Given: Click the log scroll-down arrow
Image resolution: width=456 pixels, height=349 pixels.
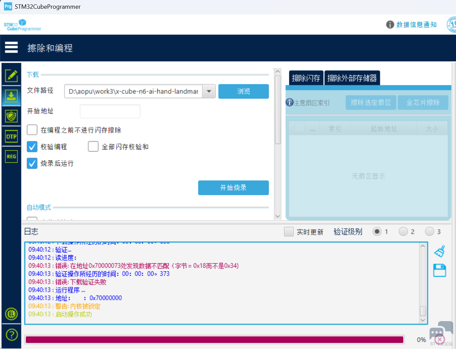Looking at the screenshot, I should 423,320.
